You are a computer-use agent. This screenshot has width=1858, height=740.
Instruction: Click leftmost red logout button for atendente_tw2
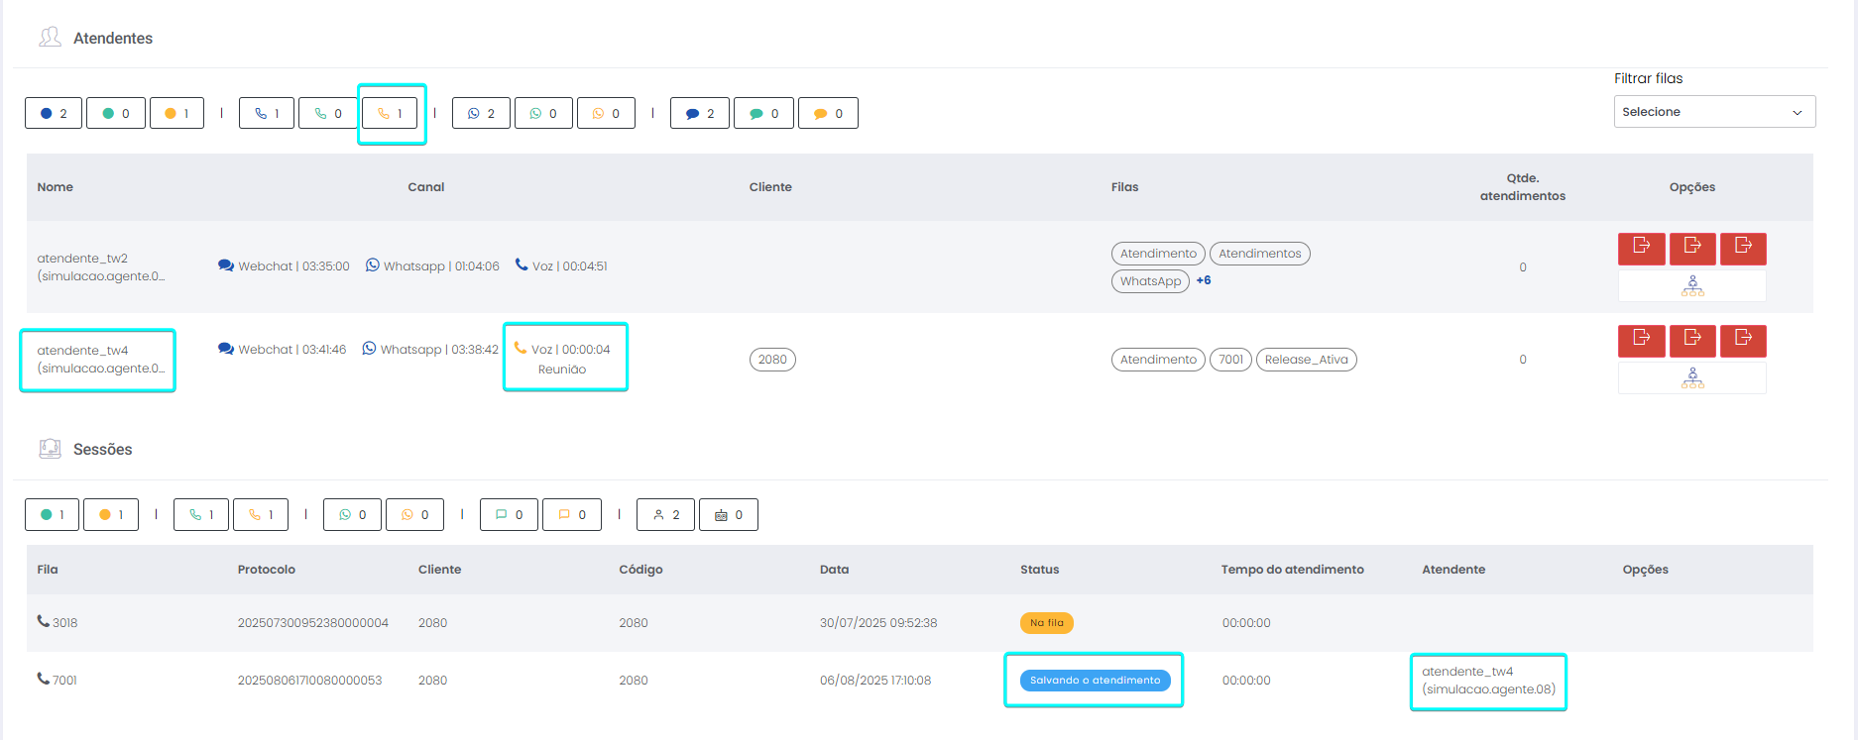click(1641, 248)
